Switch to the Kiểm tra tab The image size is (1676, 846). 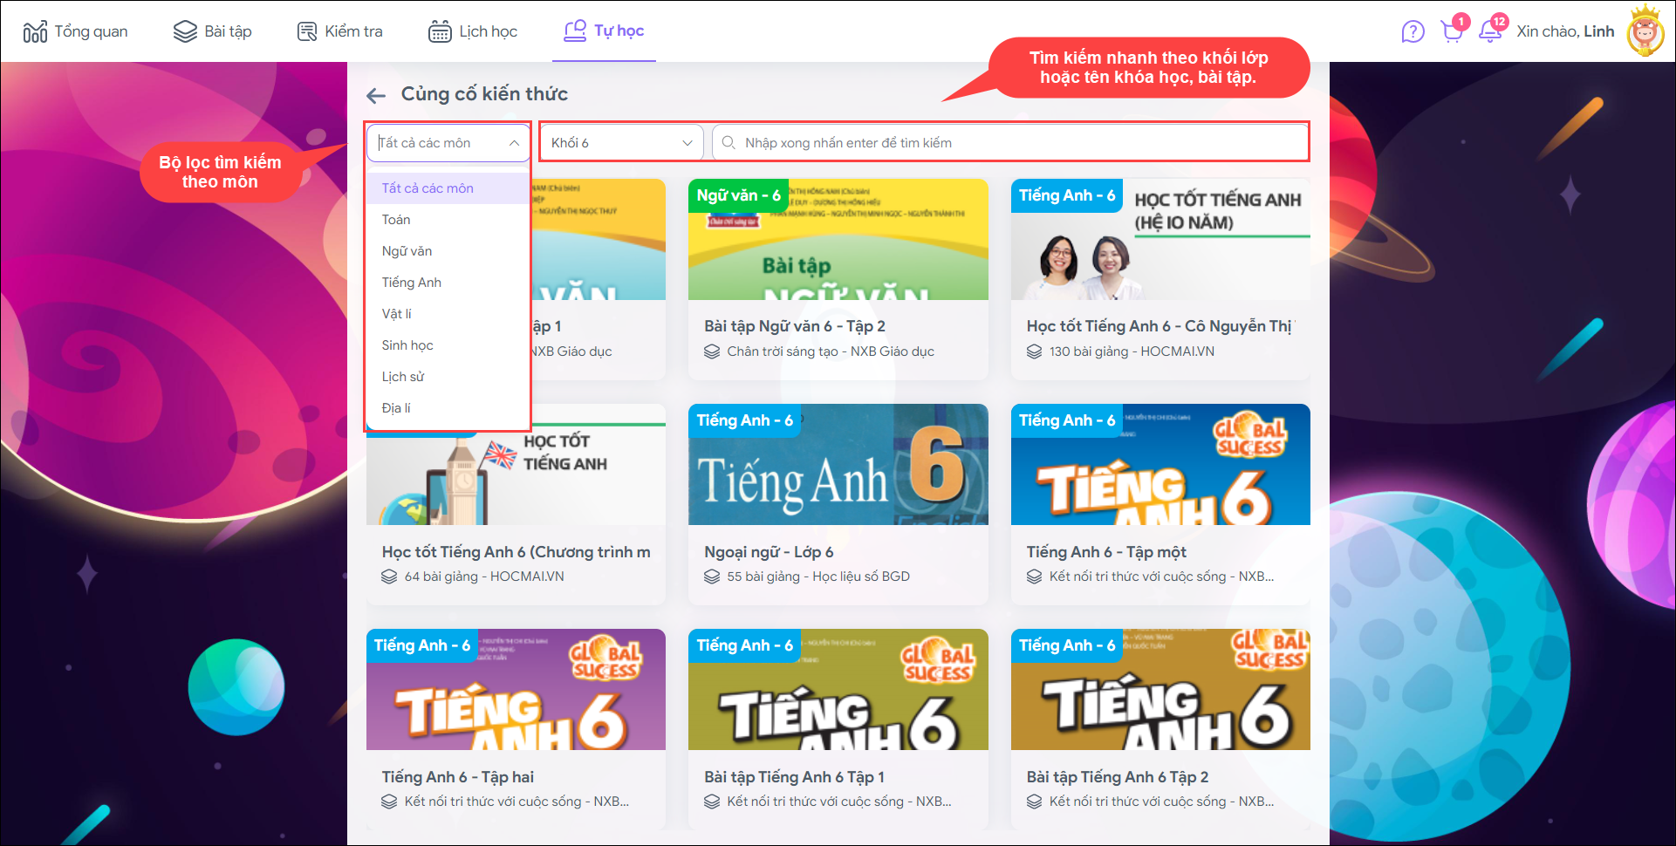(340, 31)
